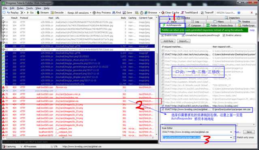The width and height of the screenshot is (259, 150).
Task: Select session 73 mail.bxd365.com /favicon.ico
Action: [x=78, y=87]
